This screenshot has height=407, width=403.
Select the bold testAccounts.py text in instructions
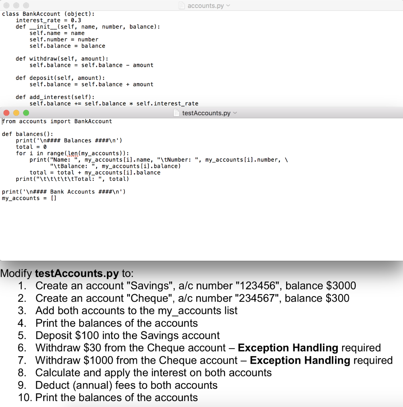click(x=77, y=273)
